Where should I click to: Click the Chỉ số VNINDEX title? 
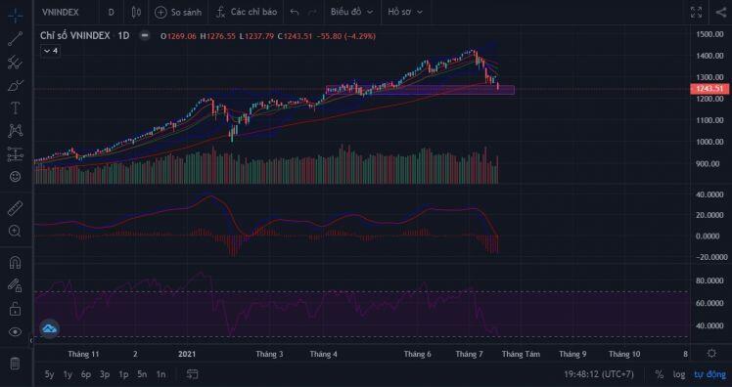click(x=75, y=35)
